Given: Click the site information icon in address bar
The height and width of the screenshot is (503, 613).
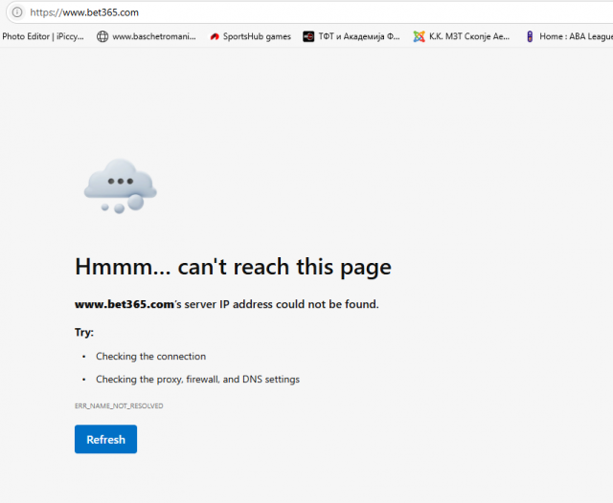Looking at the screenshot, I should (x=17, y=12).
